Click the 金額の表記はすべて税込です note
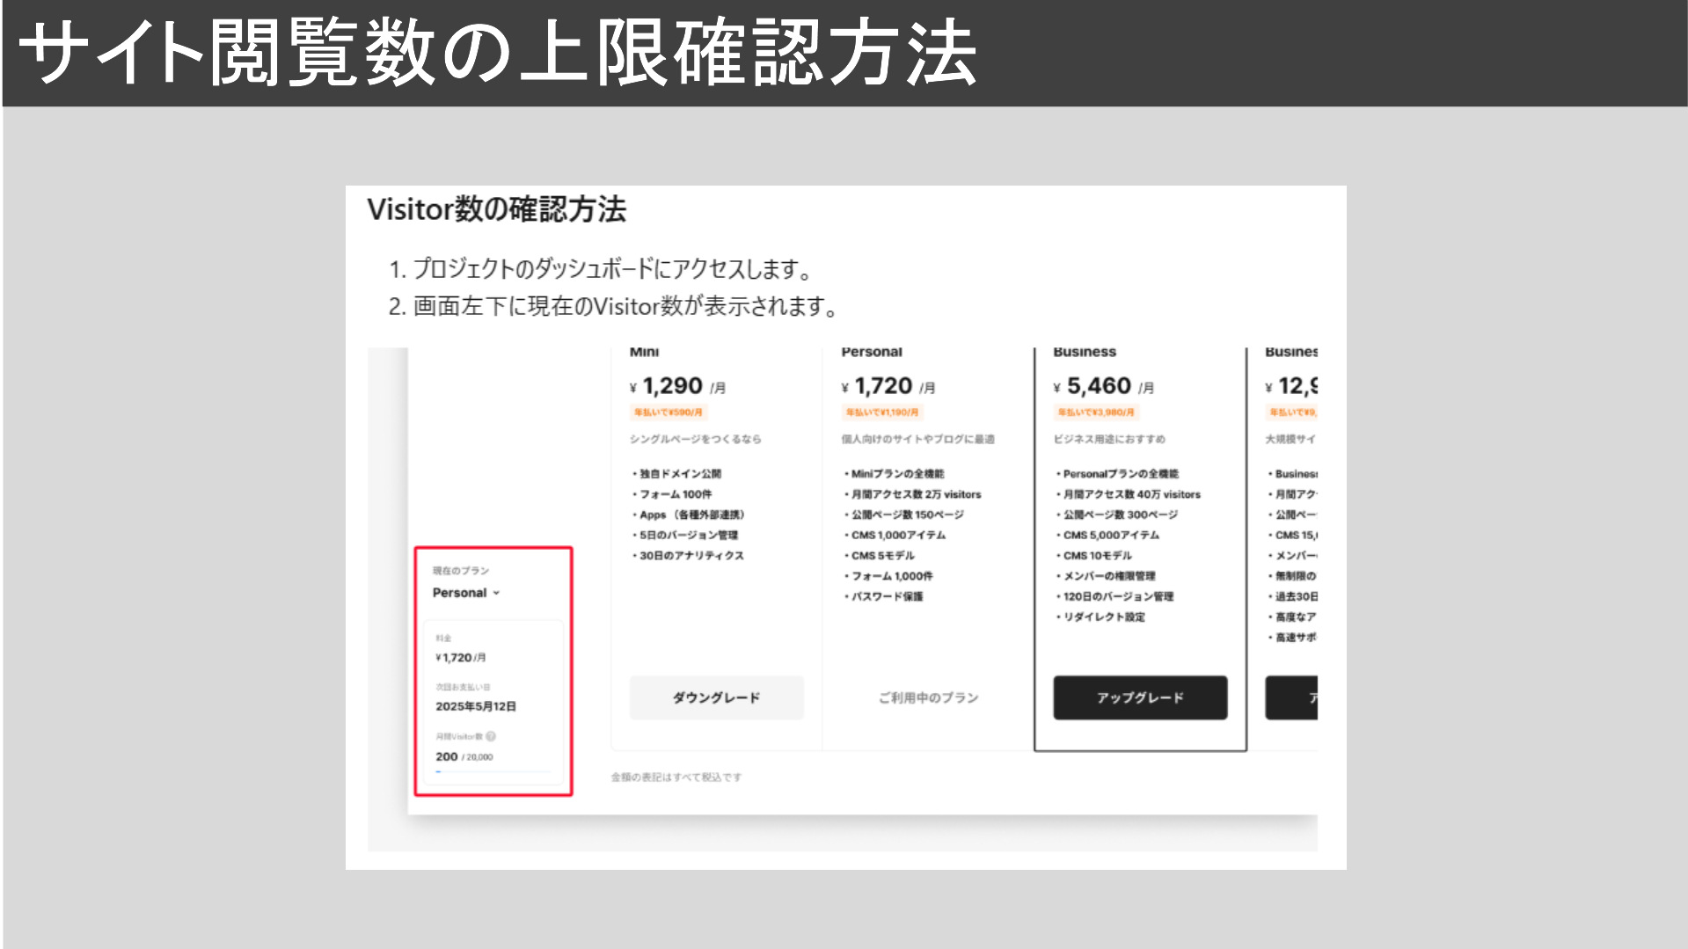This screenshot has height=949, width=1688. 676,777
